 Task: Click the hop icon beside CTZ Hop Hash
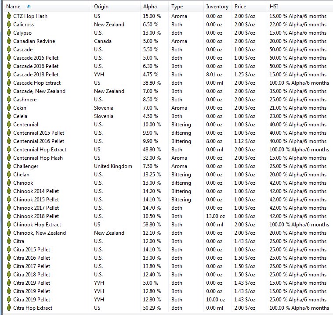[9, 16]
